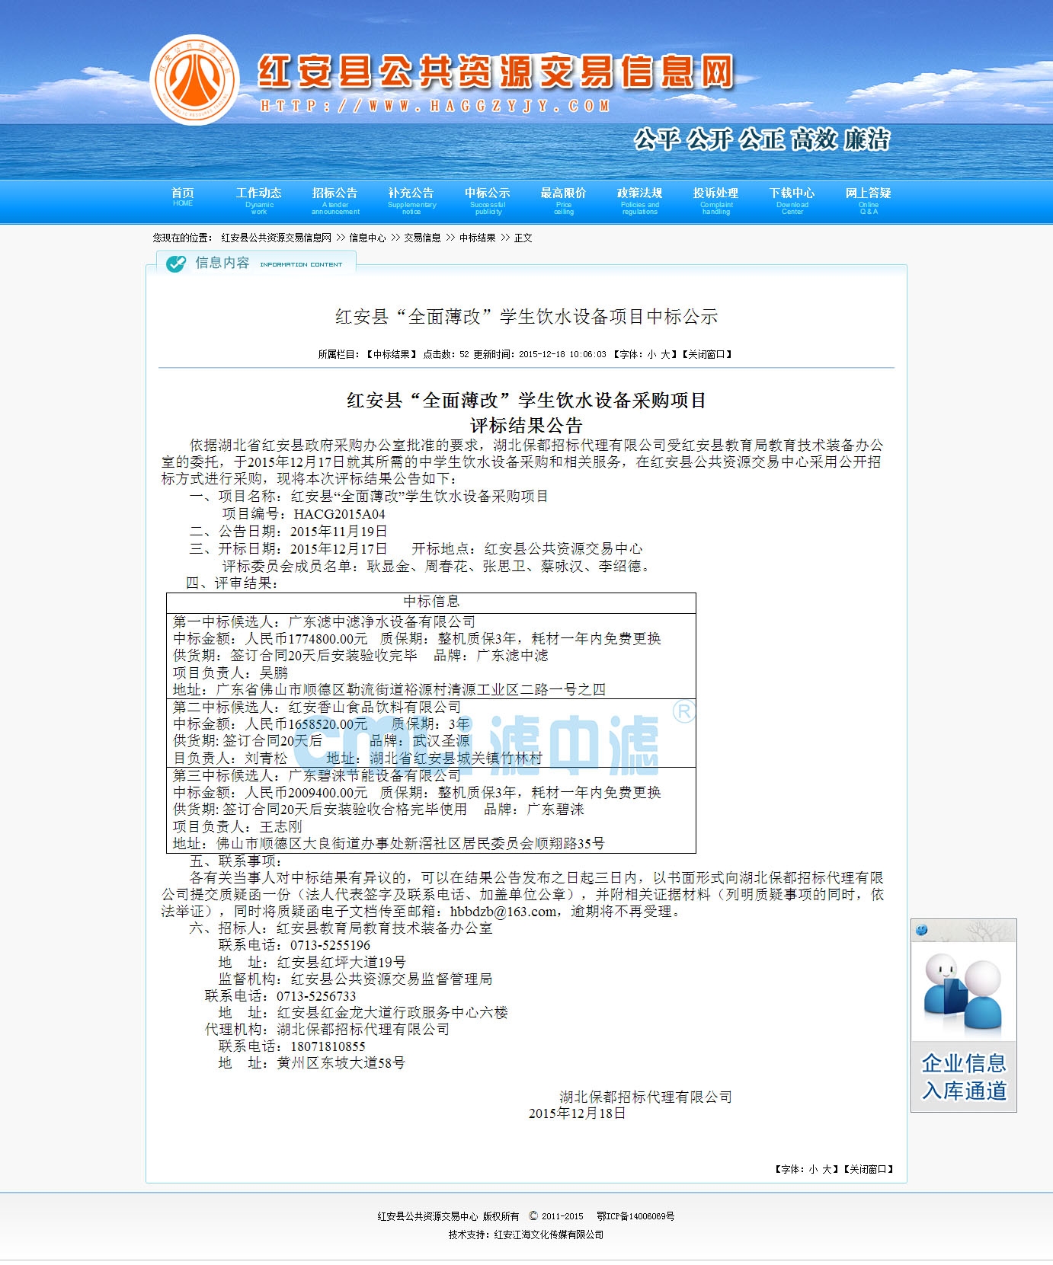Open 网上答疑 online Q&A
The height and width of the screenshot is (1265, 1053).
click(x=868, y=200)
